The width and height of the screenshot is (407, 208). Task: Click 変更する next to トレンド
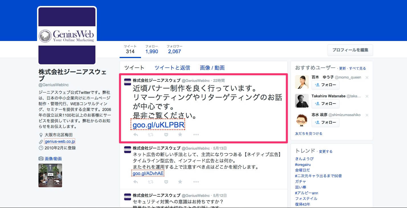[x=326, y=151]
